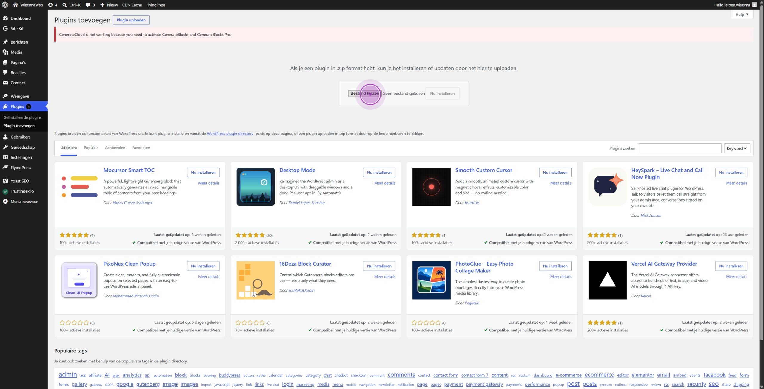Click the Media icon in the sidebar
764x389 pixels.
5,52
